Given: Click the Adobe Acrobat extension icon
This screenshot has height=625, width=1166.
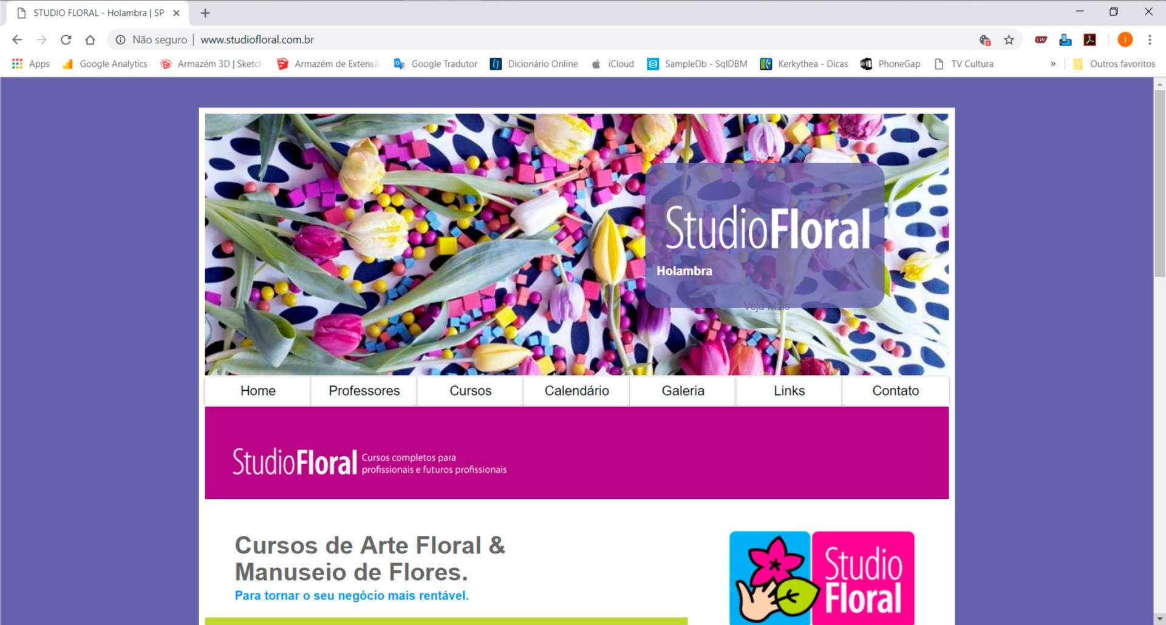Looking at the screenshot, I should pos(1090,40).
